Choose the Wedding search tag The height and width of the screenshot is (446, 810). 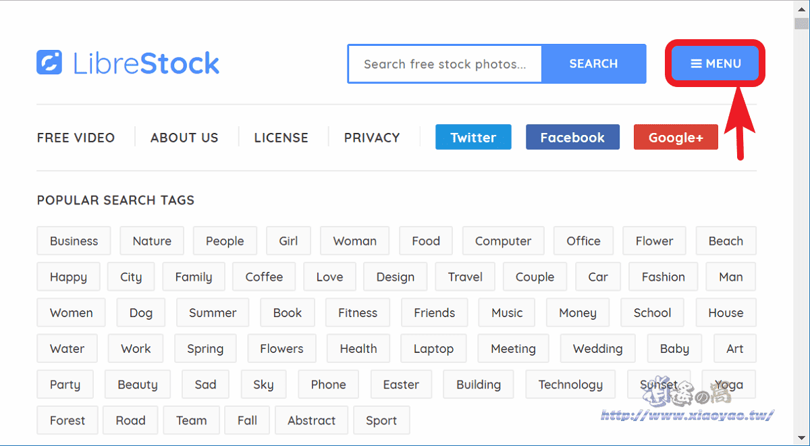[x=597, y=349]
